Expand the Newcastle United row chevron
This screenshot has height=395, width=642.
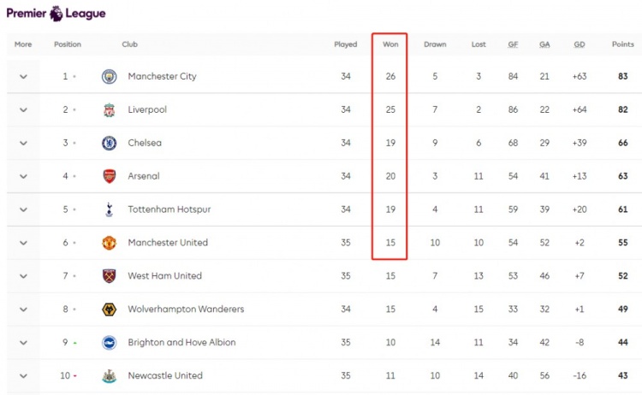[x=23, y=376]
